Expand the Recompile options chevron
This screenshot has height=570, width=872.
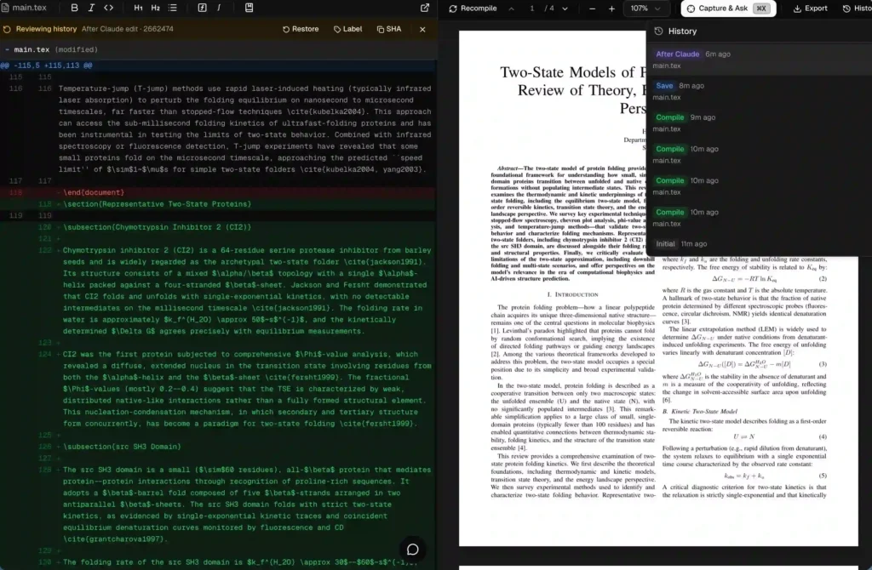coord(510,8)
